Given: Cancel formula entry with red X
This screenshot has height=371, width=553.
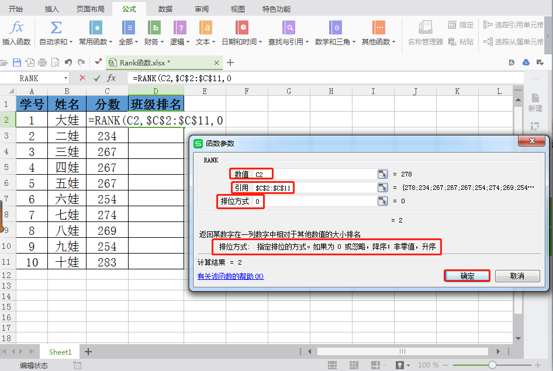Looking at the screenshot, I should point(82,78).
